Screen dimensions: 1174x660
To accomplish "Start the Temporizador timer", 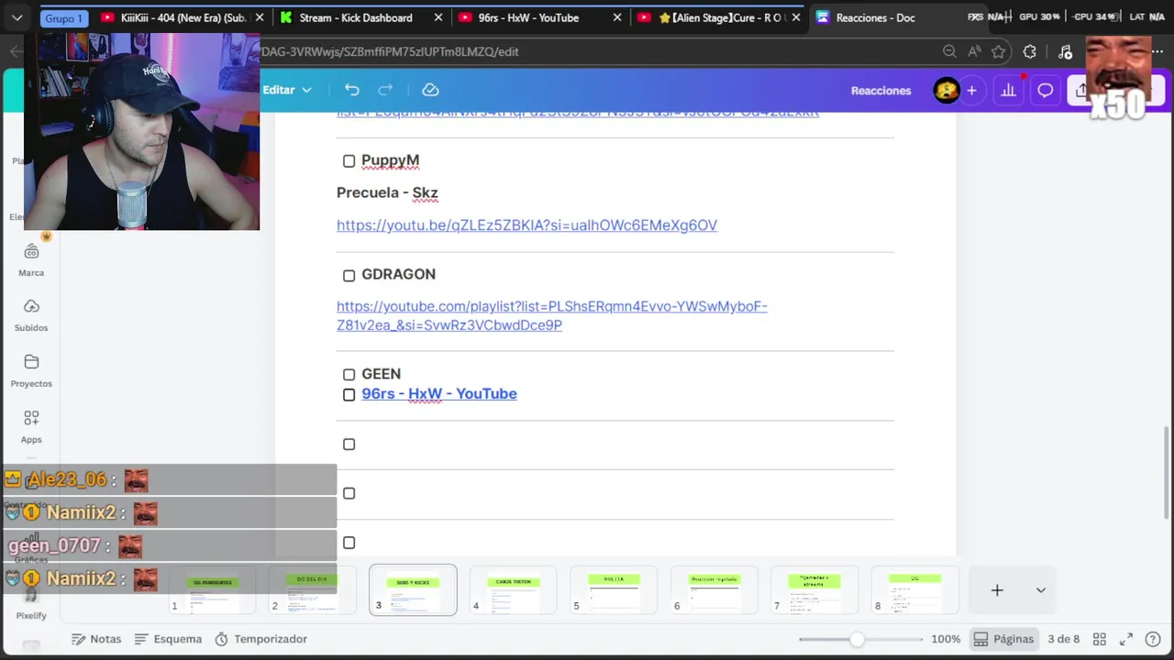I will [x=261, y=639].
